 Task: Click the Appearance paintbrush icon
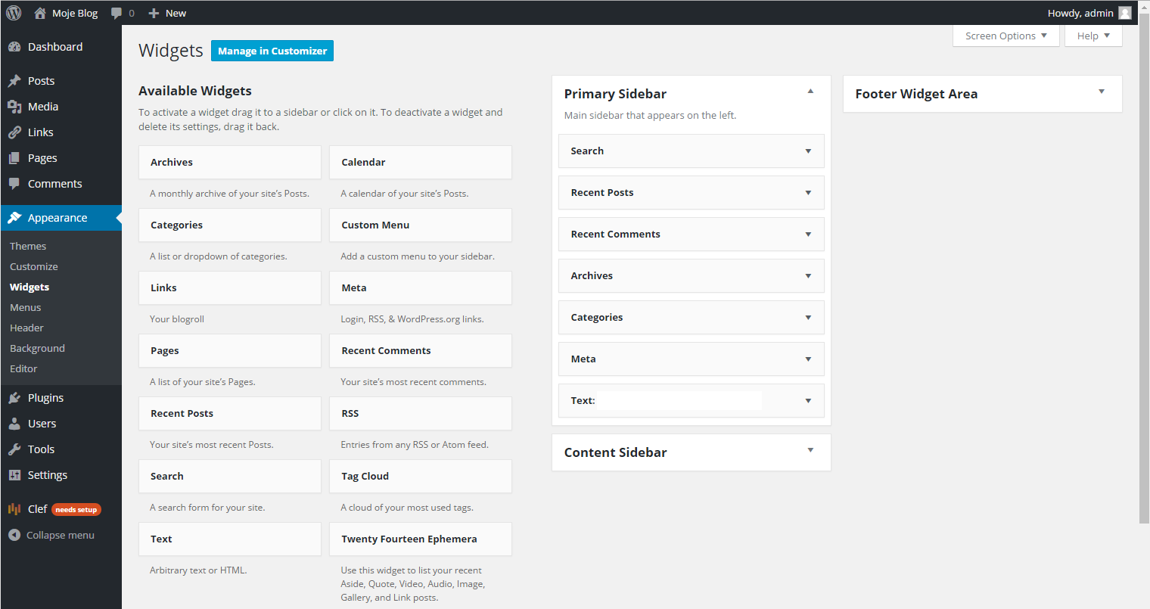[14, 218]
